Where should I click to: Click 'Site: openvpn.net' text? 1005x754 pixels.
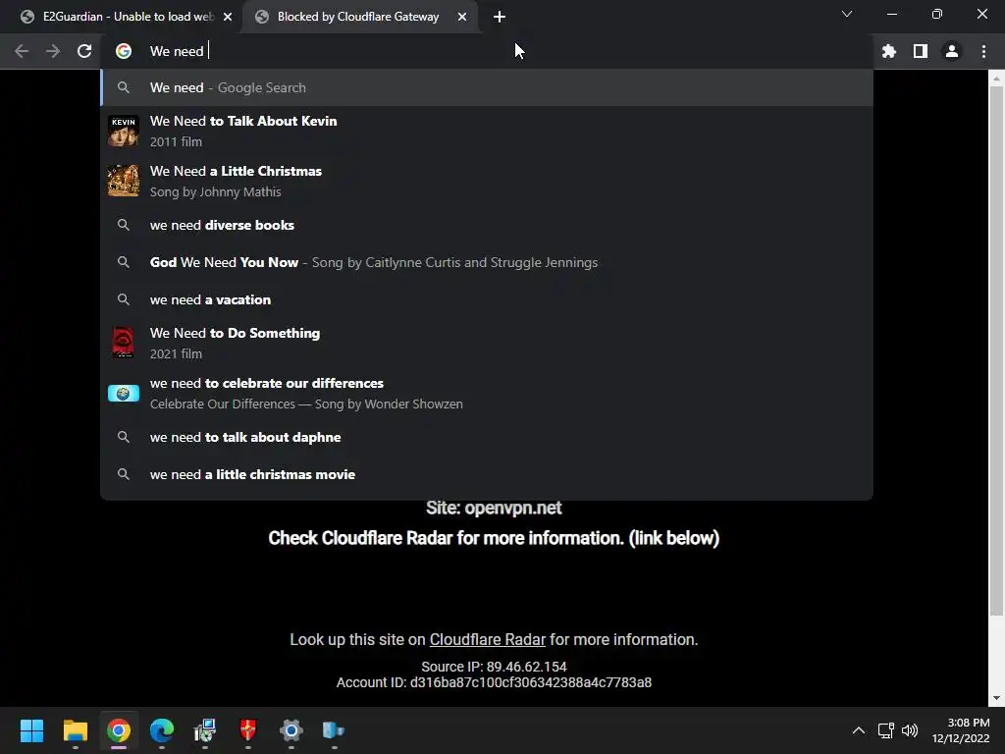(x=494, y=509)
